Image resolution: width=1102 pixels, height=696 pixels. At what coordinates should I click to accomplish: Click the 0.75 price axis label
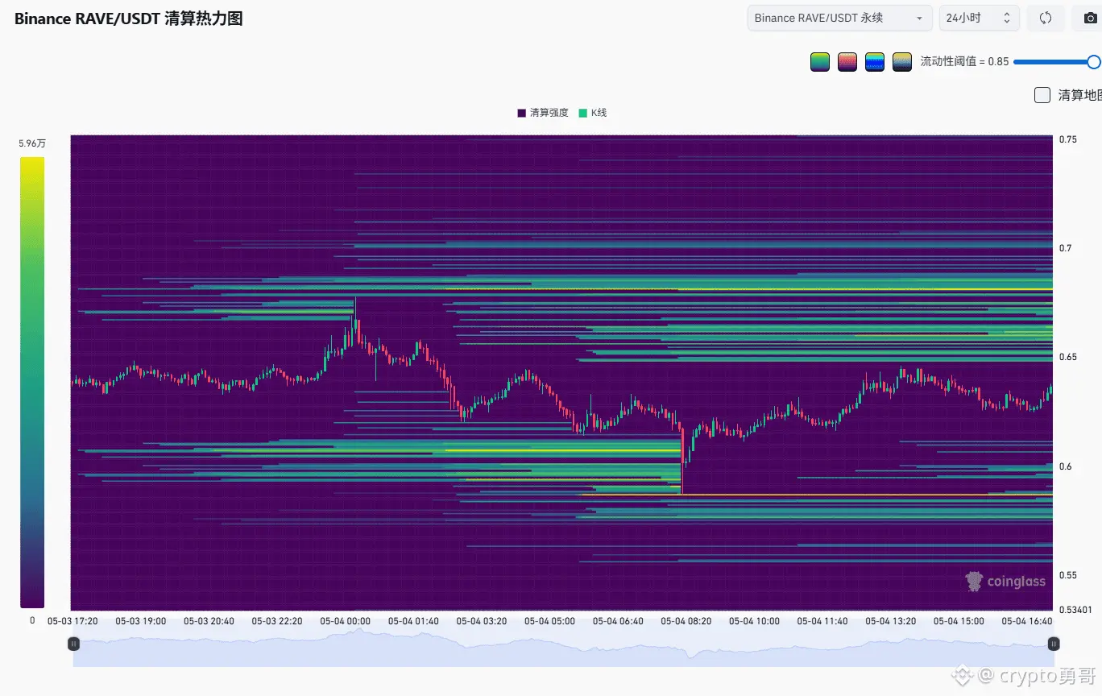tap(1067, 139)
